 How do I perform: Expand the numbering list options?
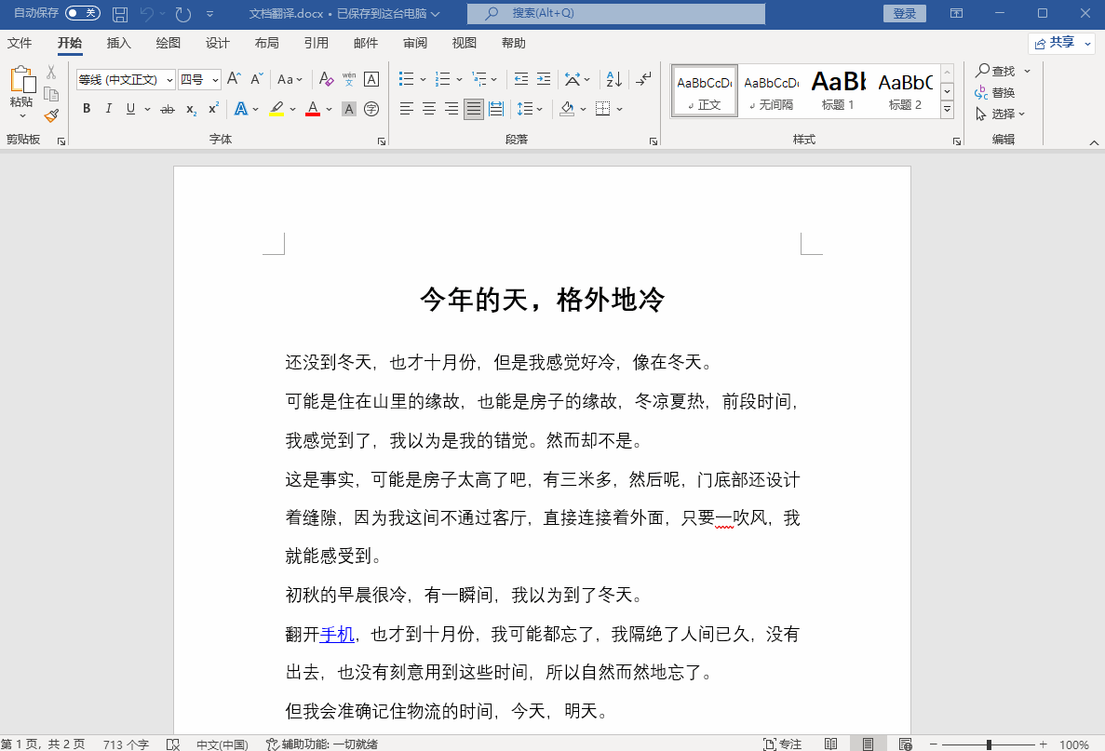(x=460, y=80)
